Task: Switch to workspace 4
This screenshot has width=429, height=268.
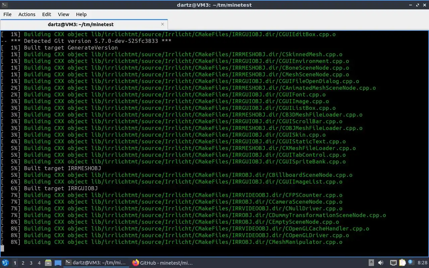Action: [x=39, y=263]
